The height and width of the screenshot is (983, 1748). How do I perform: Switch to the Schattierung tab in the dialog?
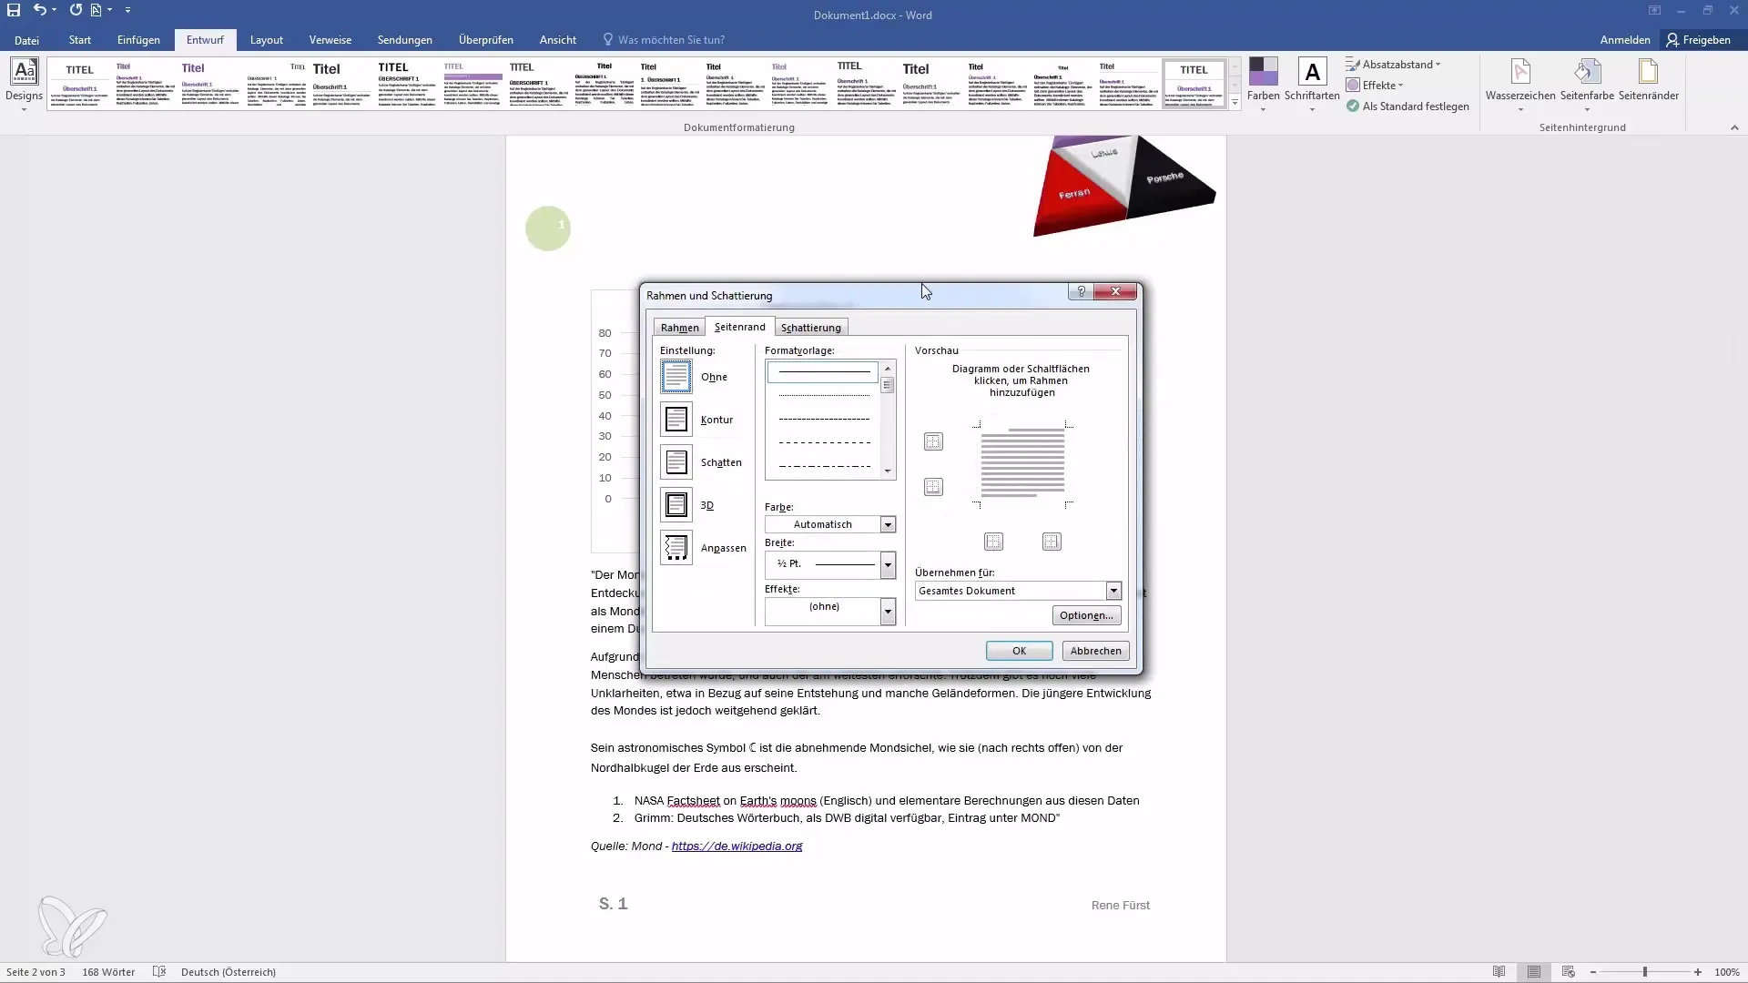click(811, 328)
